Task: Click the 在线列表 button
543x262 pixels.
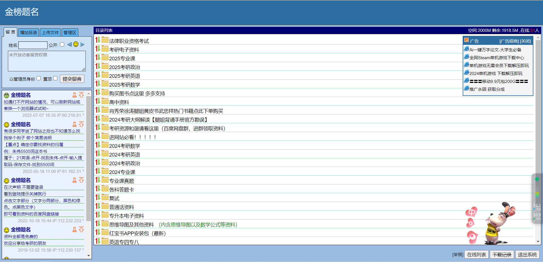Action: [476, 255]
